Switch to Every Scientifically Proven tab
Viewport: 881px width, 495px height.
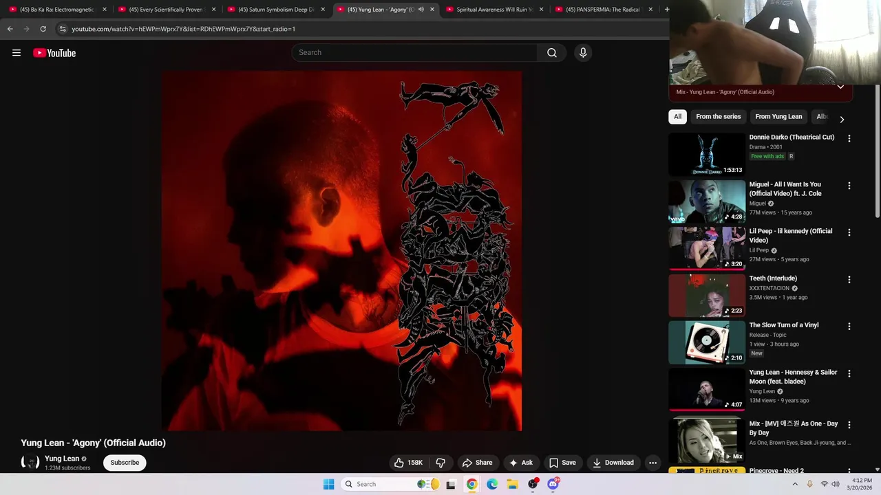(x=166, y=10)
